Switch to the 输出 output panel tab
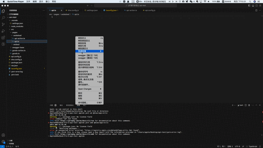 61,105
